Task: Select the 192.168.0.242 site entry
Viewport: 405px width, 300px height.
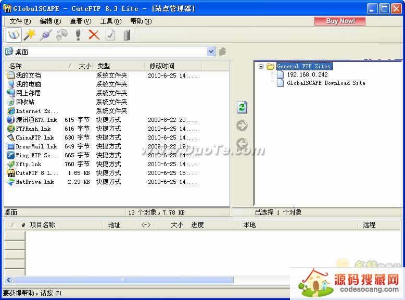Action: [307, 74]
